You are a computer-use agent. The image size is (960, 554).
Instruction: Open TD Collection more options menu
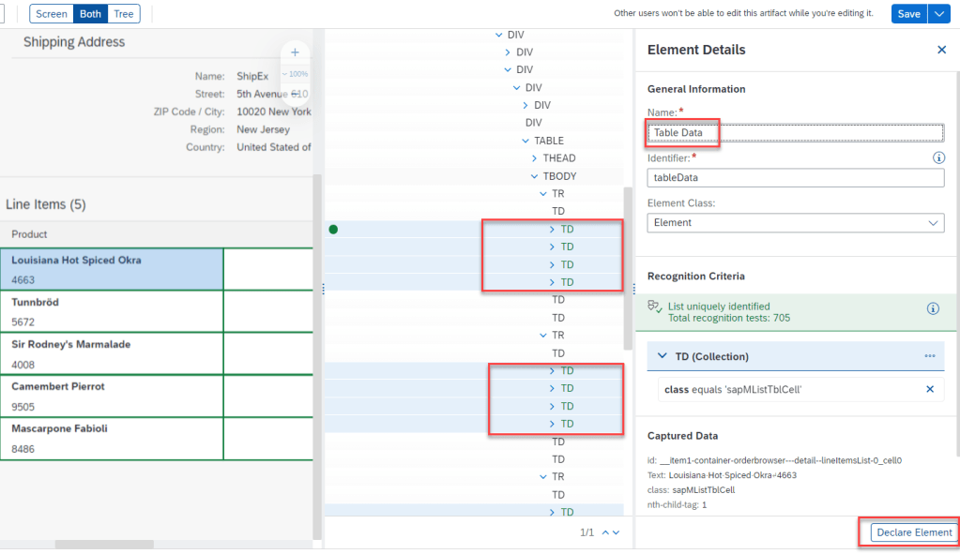pyautogui.click(x=930, y=356)
